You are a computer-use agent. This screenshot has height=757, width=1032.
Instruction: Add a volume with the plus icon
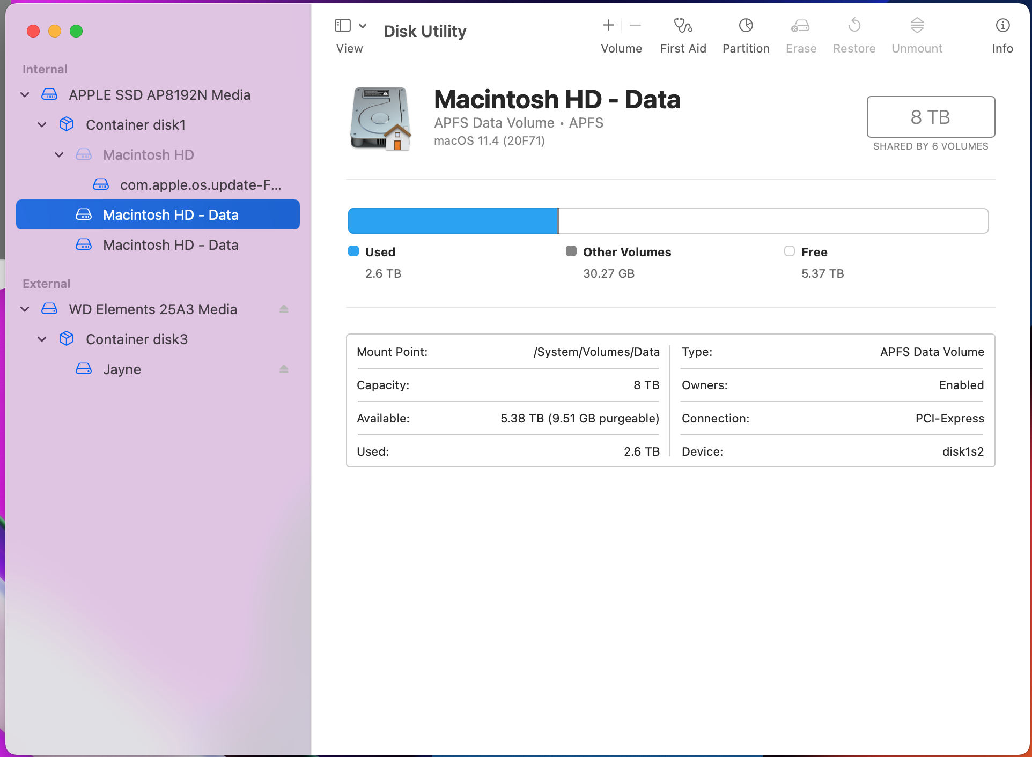(608, 25)
